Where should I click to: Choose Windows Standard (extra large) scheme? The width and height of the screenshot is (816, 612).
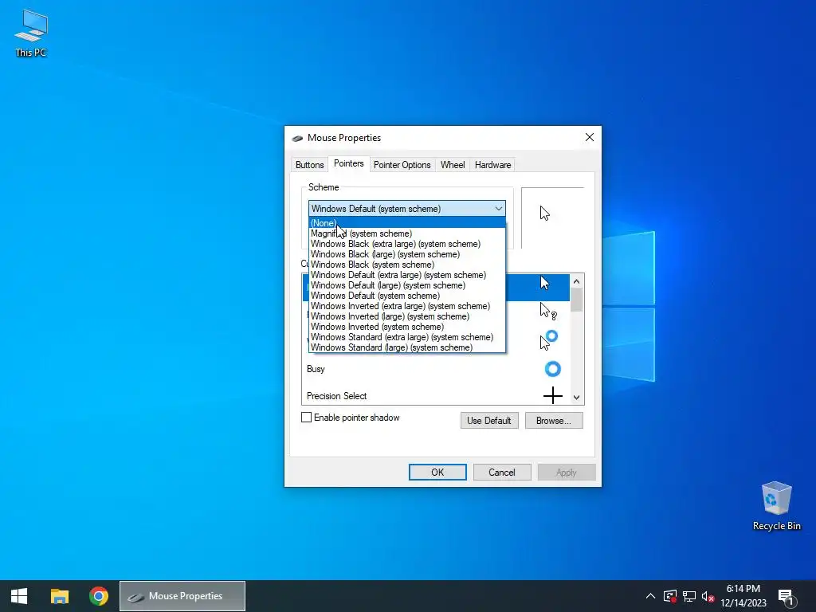click(x=407, y=337)
